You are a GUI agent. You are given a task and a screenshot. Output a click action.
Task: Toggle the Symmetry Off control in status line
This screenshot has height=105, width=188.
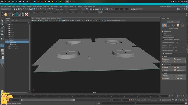pos(73,9)
